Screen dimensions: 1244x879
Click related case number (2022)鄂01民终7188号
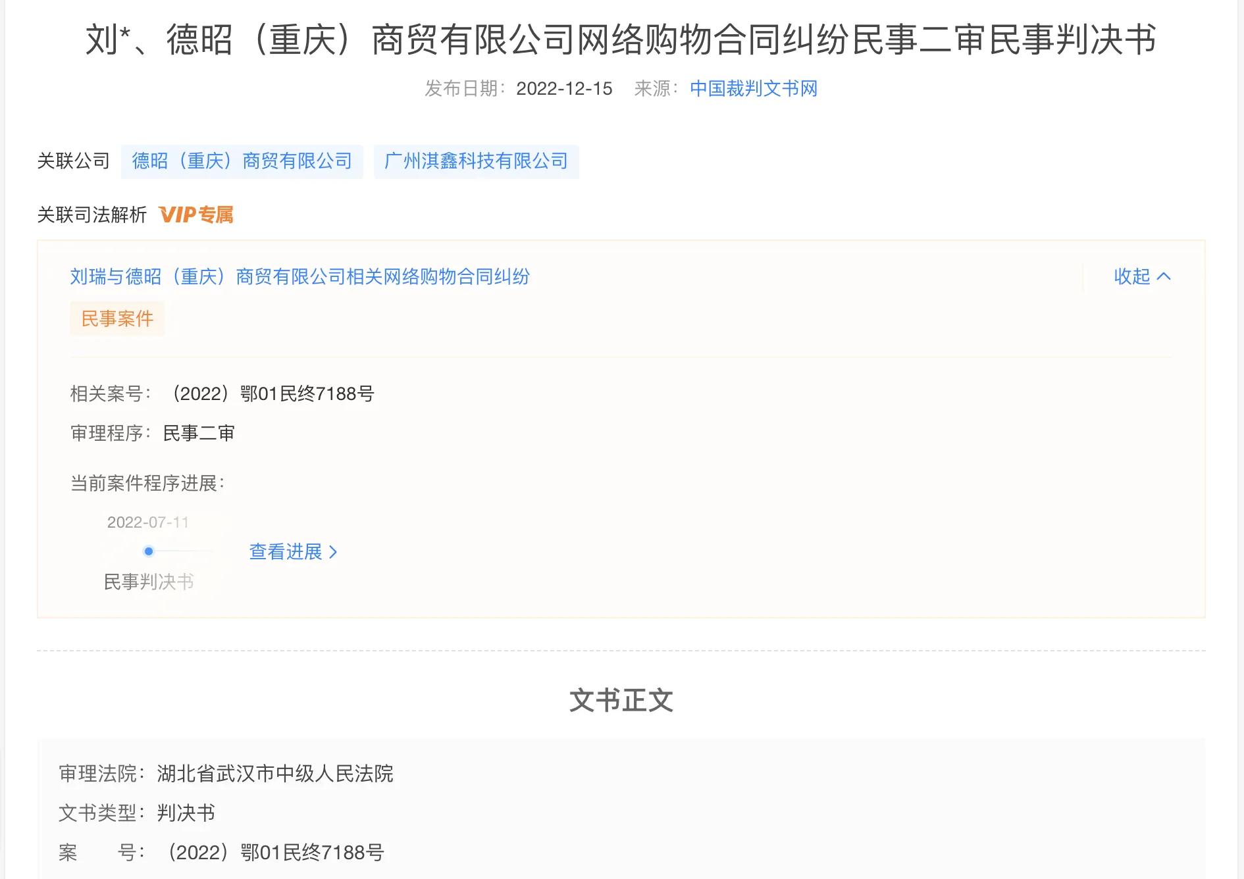[271, 393]
